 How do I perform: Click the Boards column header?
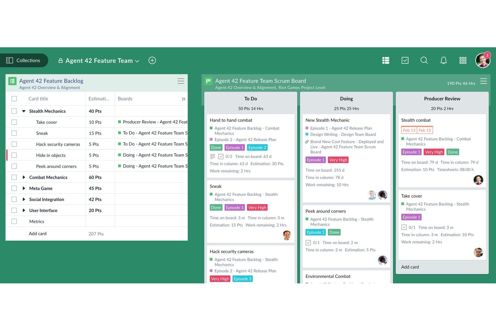point(125,99)
